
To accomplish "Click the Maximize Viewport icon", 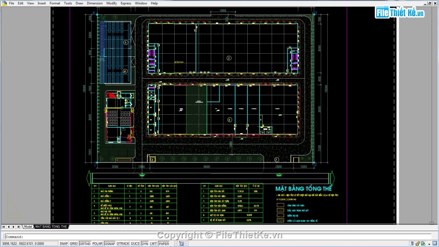I will click(x=182, y=244).
